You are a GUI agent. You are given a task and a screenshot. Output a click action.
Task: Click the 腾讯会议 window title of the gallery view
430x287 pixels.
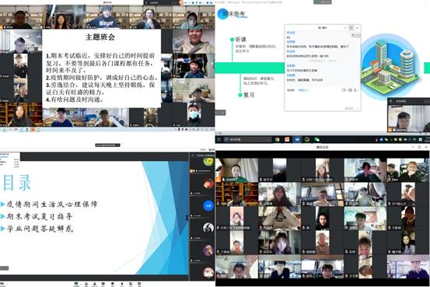[322, 147]
